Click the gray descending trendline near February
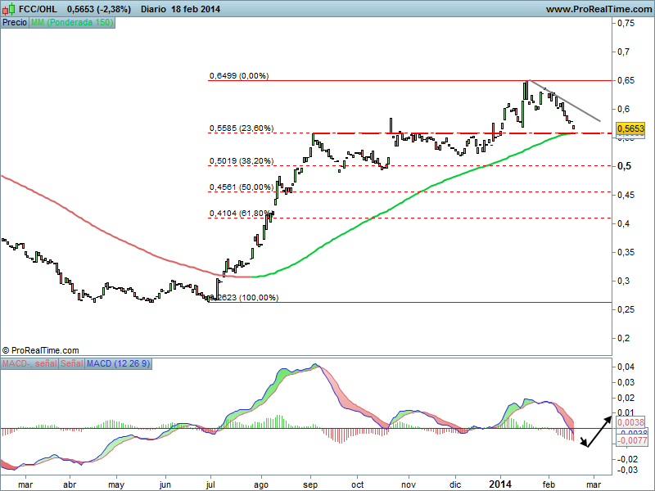This screenshot has width=655, height=491. click(565, 101)
